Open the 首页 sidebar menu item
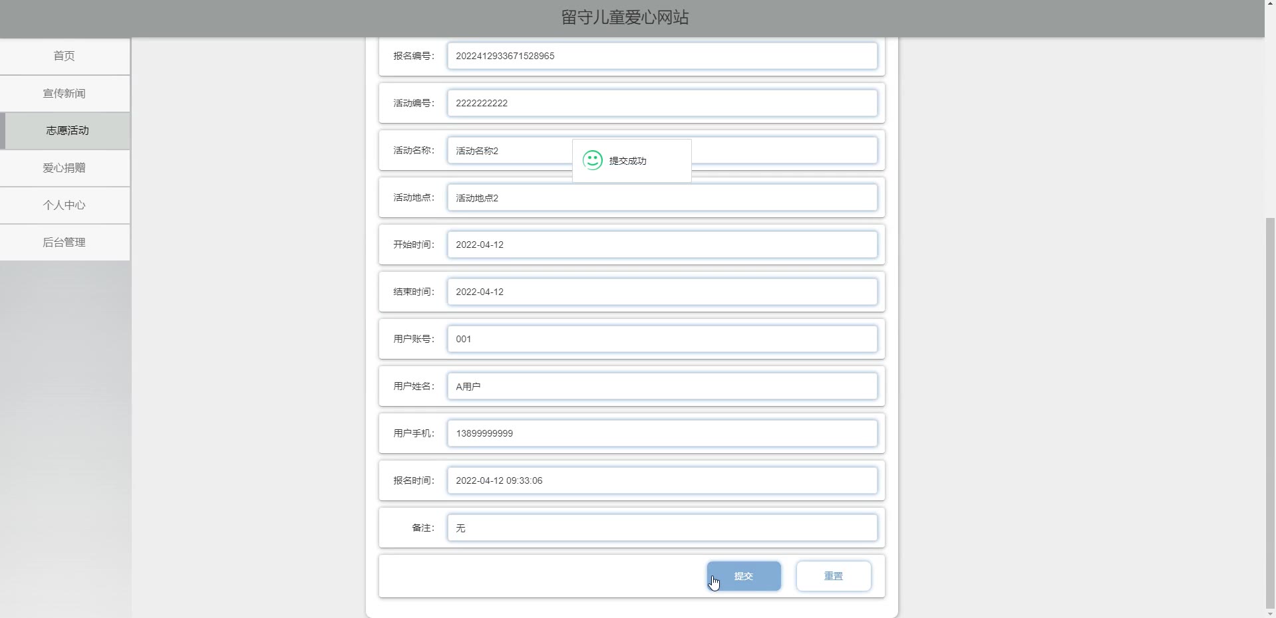Viewport: 1276px width, 618px height. pyautogui.click(x=65, y=56)
